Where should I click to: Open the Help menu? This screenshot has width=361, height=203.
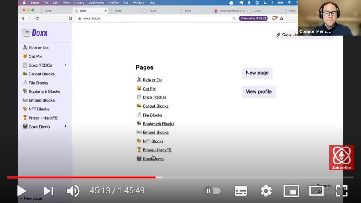152,3
